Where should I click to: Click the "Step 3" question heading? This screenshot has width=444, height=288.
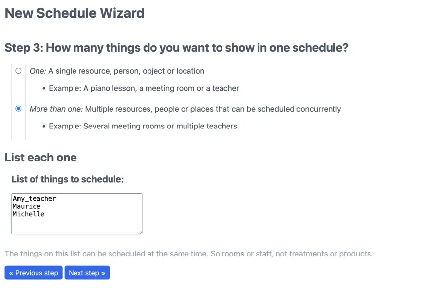[x=177, y=48]
